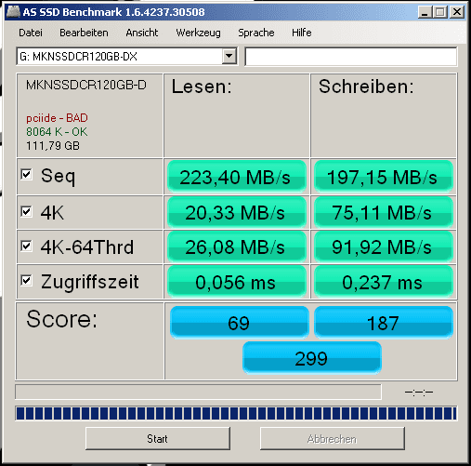The height and width of the screenshot is (466, 471).
Task: Click the empty text field beside drive selector
Action: tap(351, 57)
